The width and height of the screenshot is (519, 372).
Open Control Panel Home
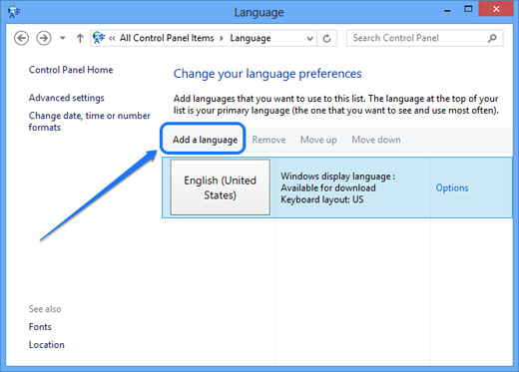[x=71, y=70]
